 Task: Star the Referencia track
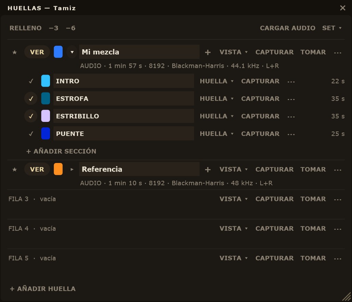click(15, 169)
